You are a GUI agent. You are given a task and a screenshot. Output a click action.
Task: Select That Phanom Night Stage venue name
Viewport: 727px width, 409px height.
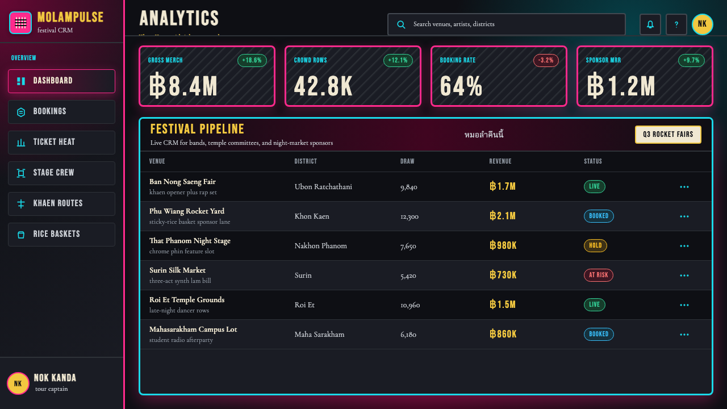190,241
